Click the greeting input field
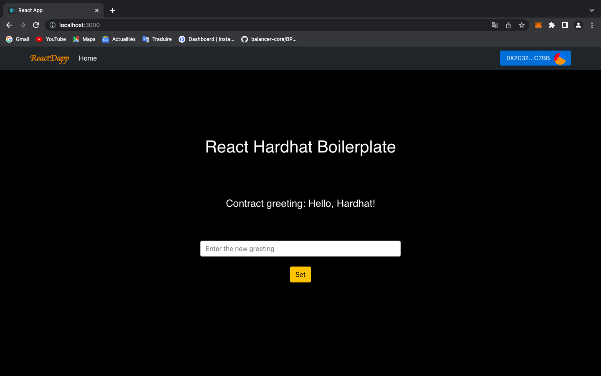The width and height of the screenshot is (601, 376). coord(300,248)
